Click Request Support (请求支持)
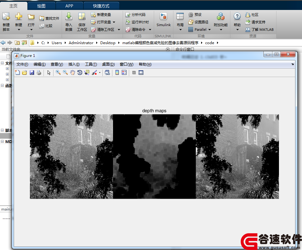Image resolution: width=302 pixels, height=250 pixels. point(255,22)
